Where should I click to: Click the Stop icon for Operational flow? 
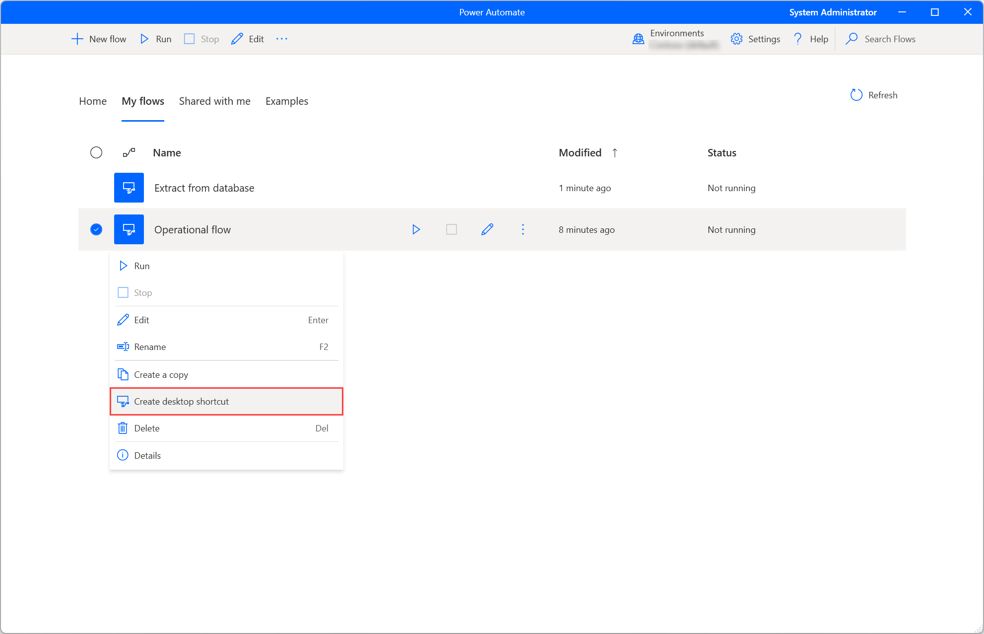point(452,229)
